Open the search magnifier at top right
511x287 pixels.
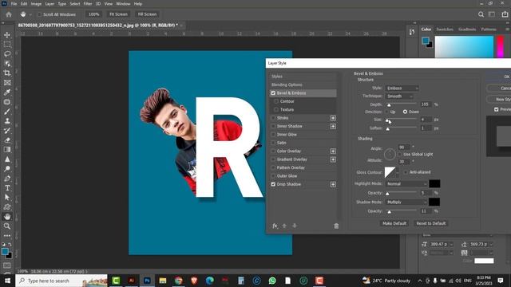pos(481,14)
